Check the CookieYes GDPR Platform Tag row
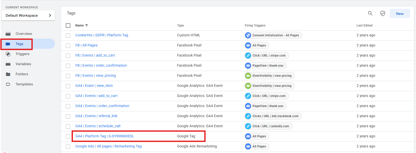 point(68,36)
